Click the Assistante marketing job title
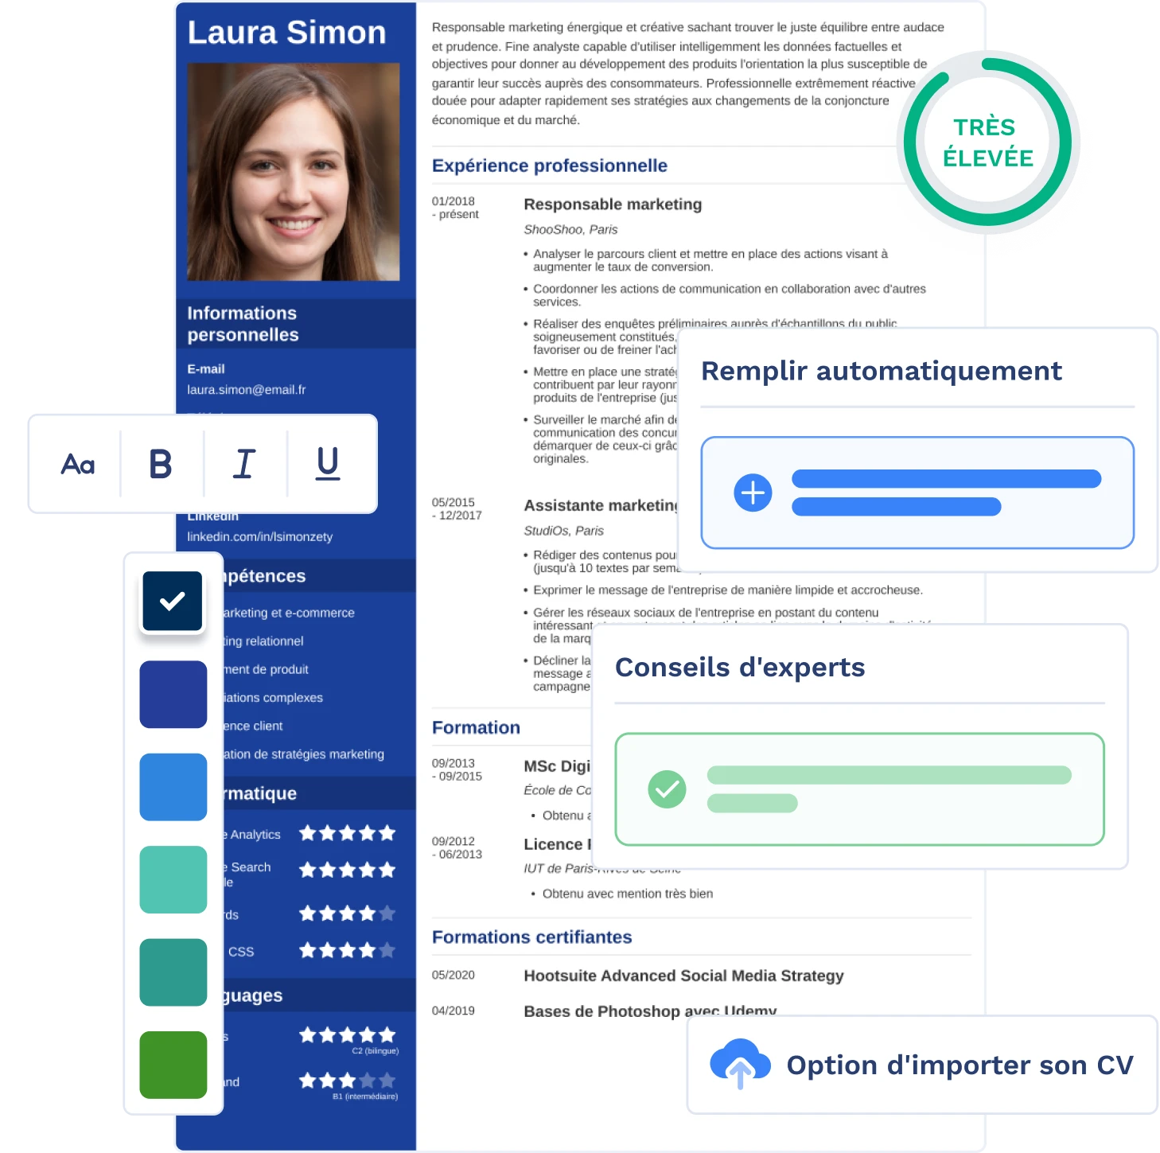This screenshot has height=1153, width=1160. point(601,505)
